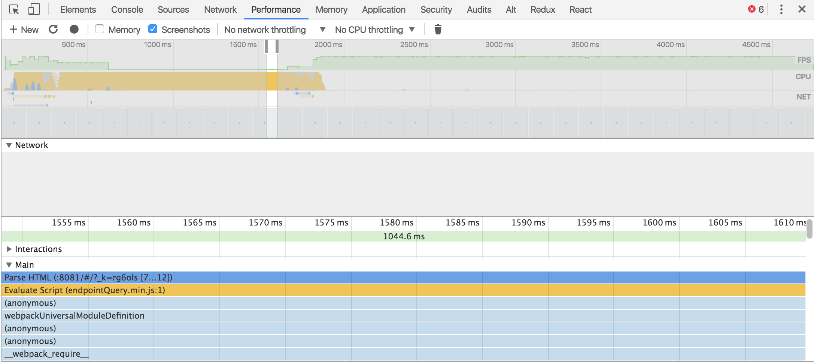
Task: Open the Security tab
Action: (436, 10)
